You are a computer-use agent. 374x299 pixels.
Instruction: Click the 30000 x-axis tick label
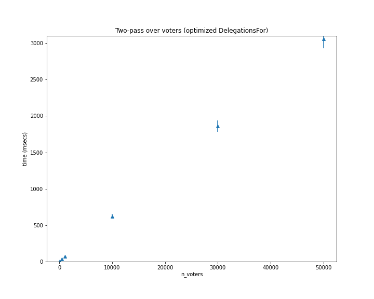(x=218, y=267)
